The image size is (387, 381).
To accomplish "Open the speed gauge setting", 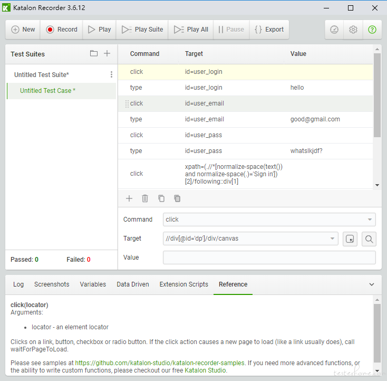I will tap(334, 30).
